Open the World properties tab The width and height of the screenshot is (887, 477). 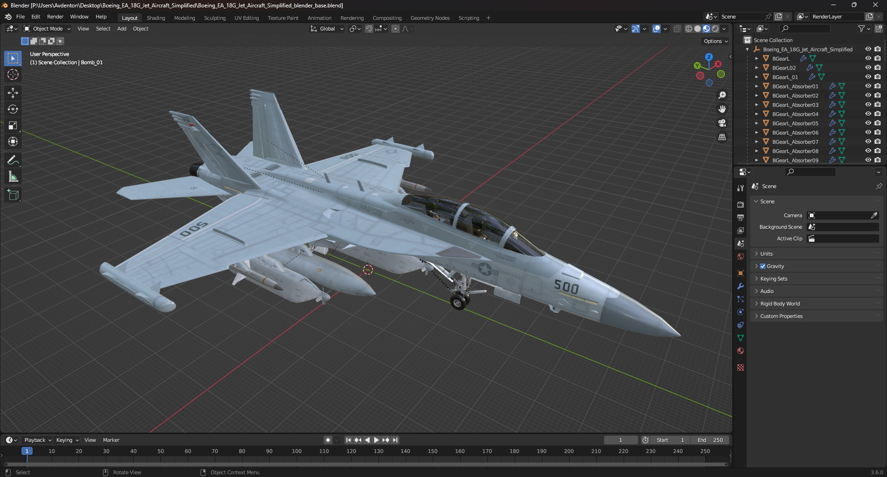pos(741,257)
